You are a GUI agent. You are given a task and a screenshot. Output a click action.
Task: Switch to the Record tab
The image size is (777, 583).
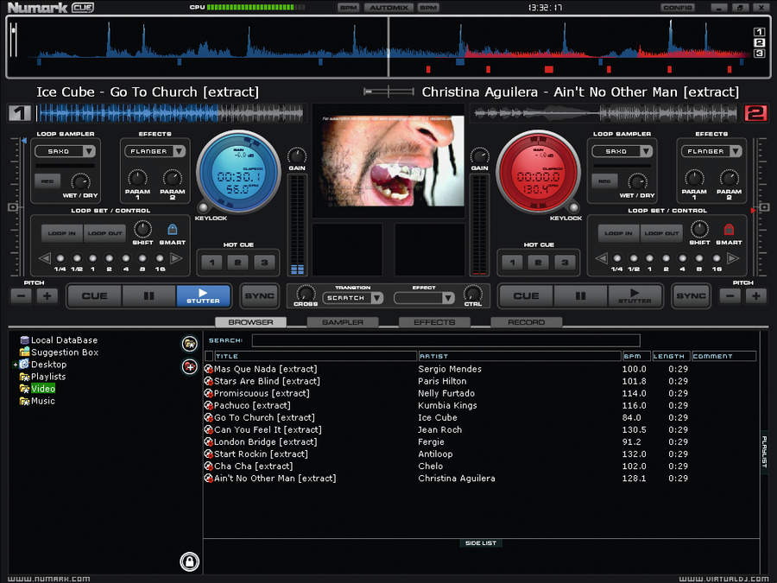tap(527, 322)
